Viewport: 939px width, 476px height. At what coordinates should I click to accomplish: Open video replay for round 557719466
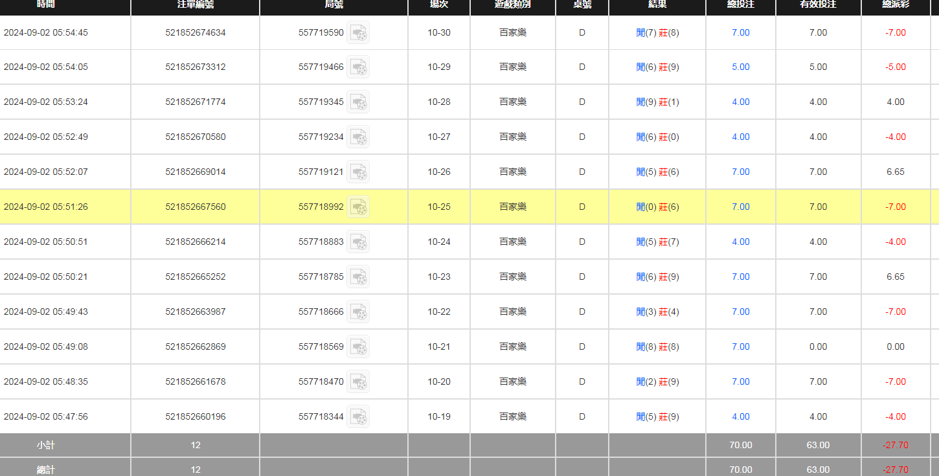(358, 67)
